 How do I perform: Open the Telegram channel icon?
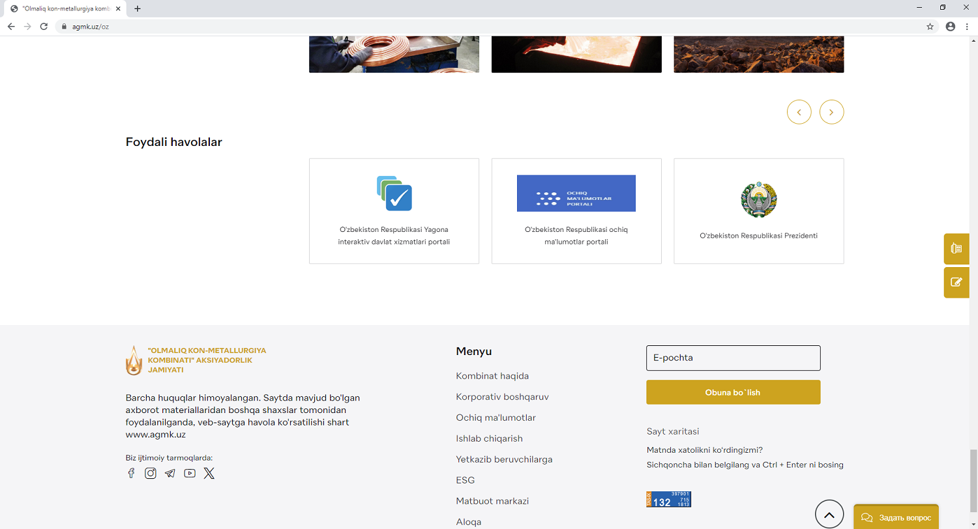[x=170, y=474]
